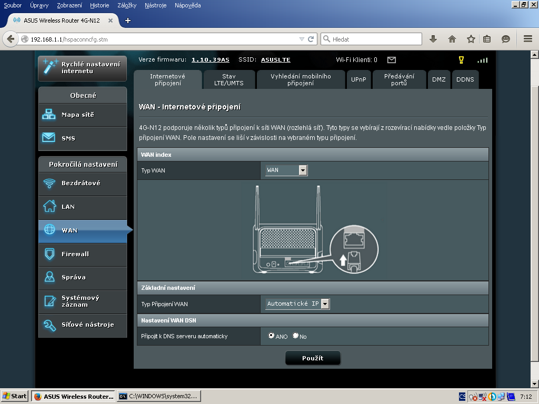Screen dimensions: 539x404
Task: Switch to the Stav LTE/UMTS tab
Action: point(229,79)
